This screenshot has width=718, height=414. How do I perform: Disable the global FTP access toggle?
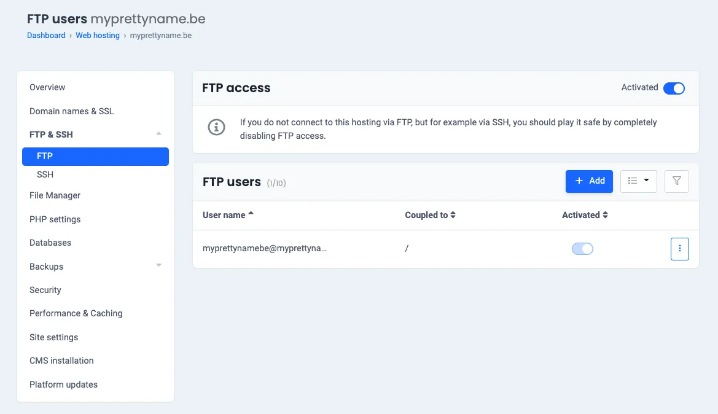tap(674, 88)
